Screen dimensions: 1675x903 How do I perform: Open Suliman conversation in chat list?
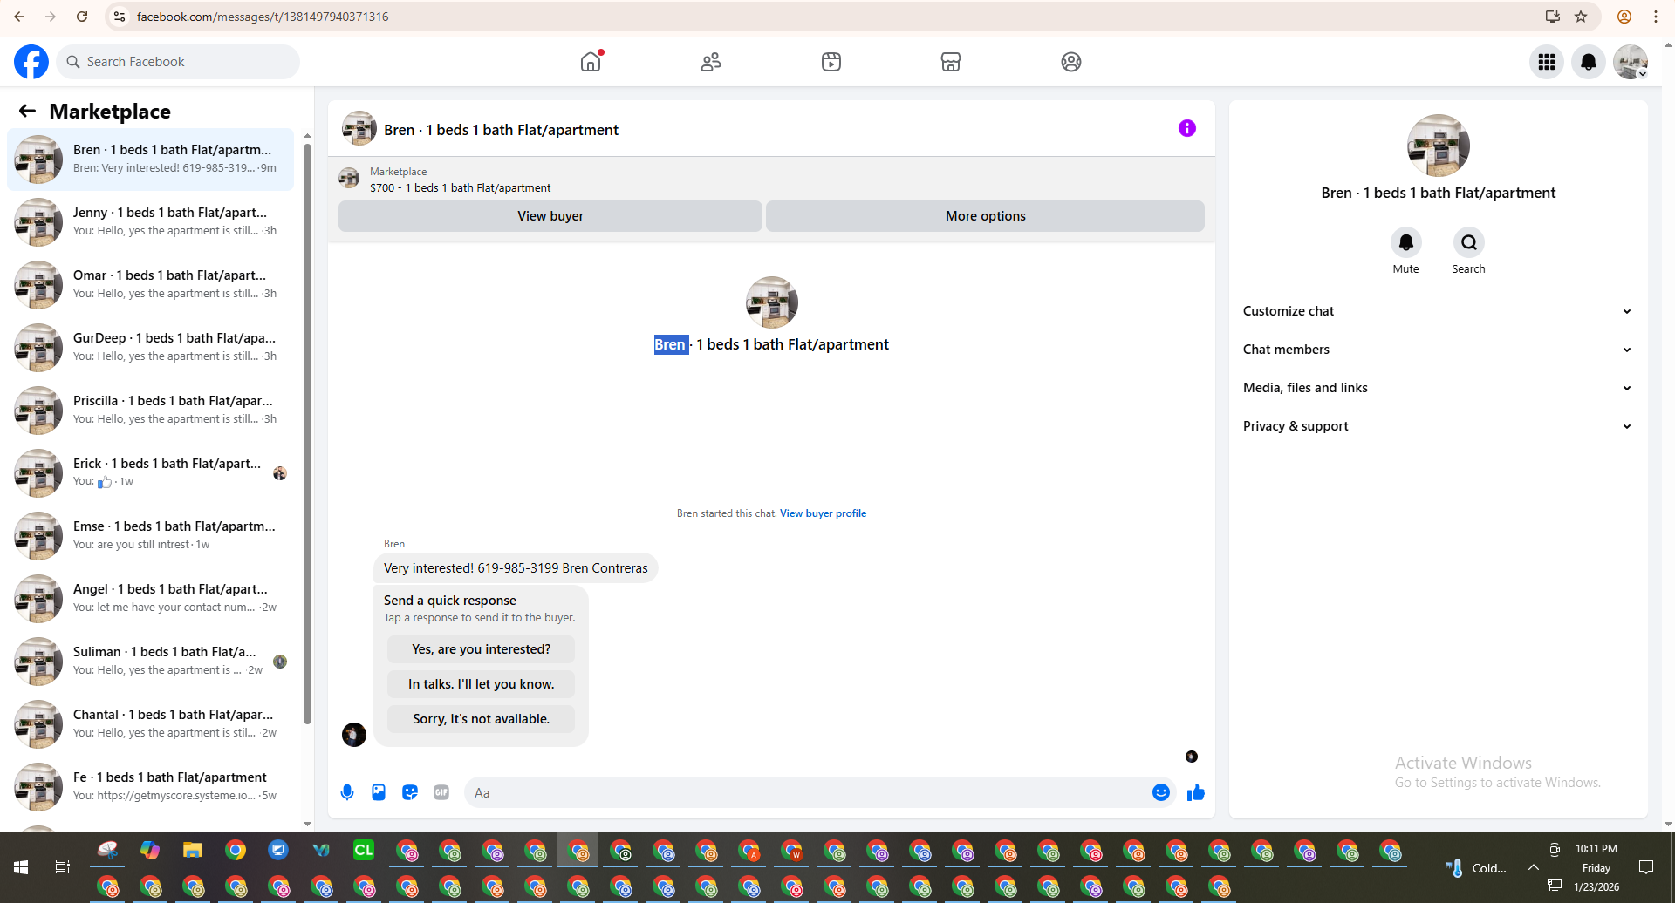point(151,662)
